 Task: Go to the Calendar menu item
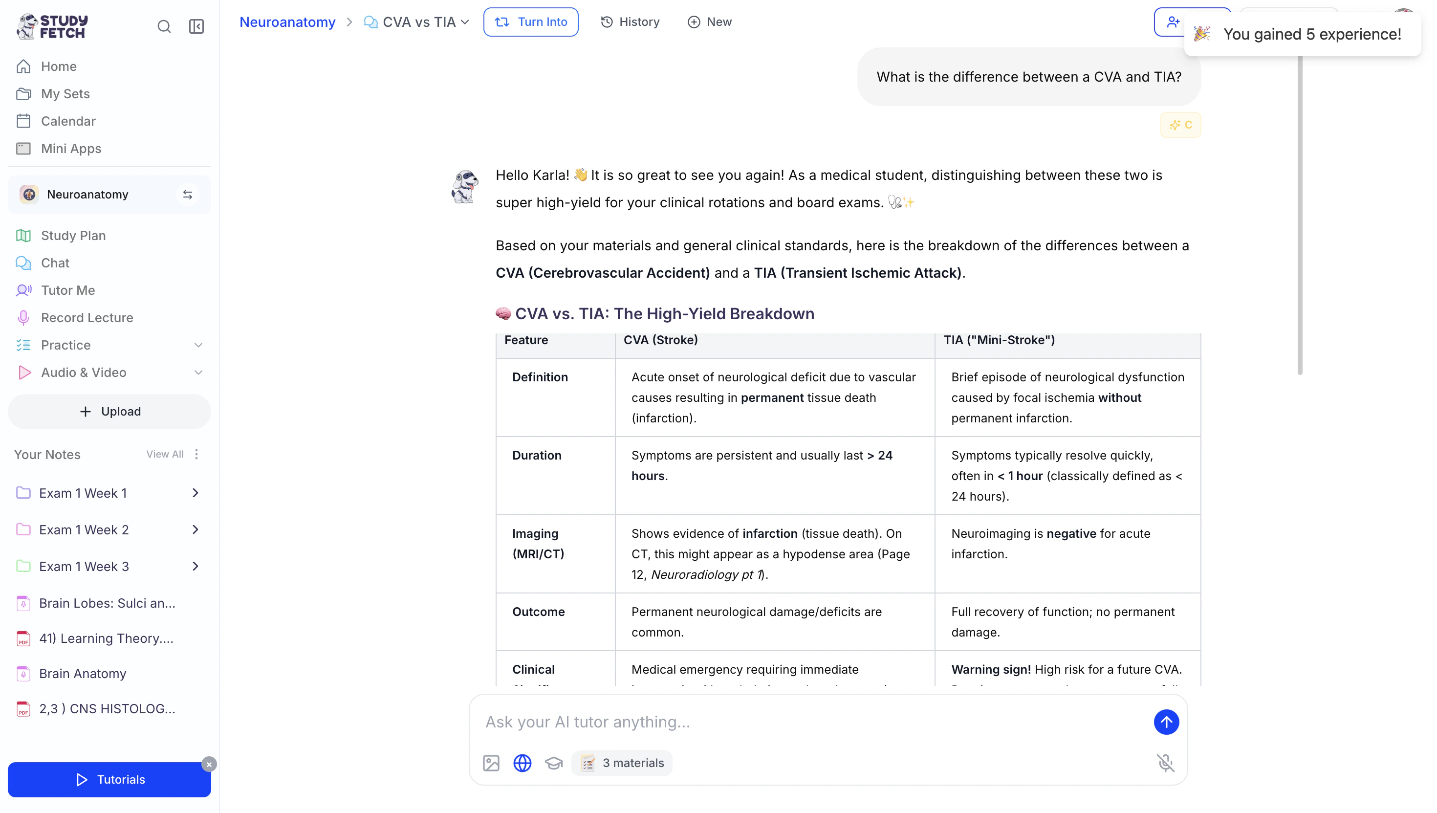[68, 121]
